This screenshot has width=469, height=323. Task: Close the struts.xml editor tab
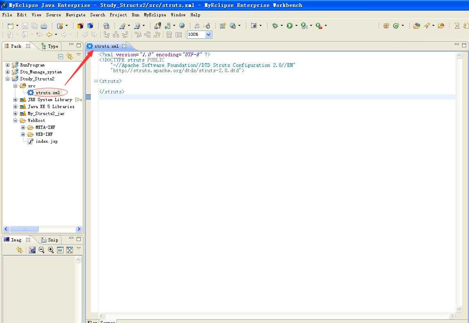pyautogui.click(x=124, y=46)
